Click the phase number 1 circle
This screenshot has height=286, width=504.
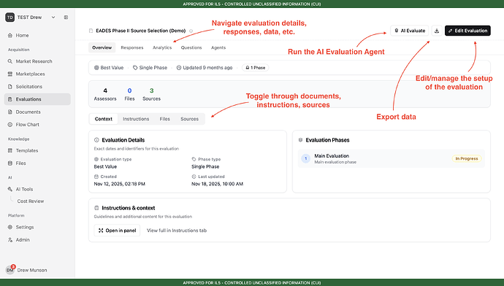305,158
